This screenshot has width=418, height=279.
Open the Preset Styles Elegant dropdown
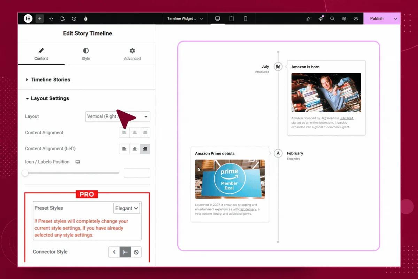tap(127, 208)
